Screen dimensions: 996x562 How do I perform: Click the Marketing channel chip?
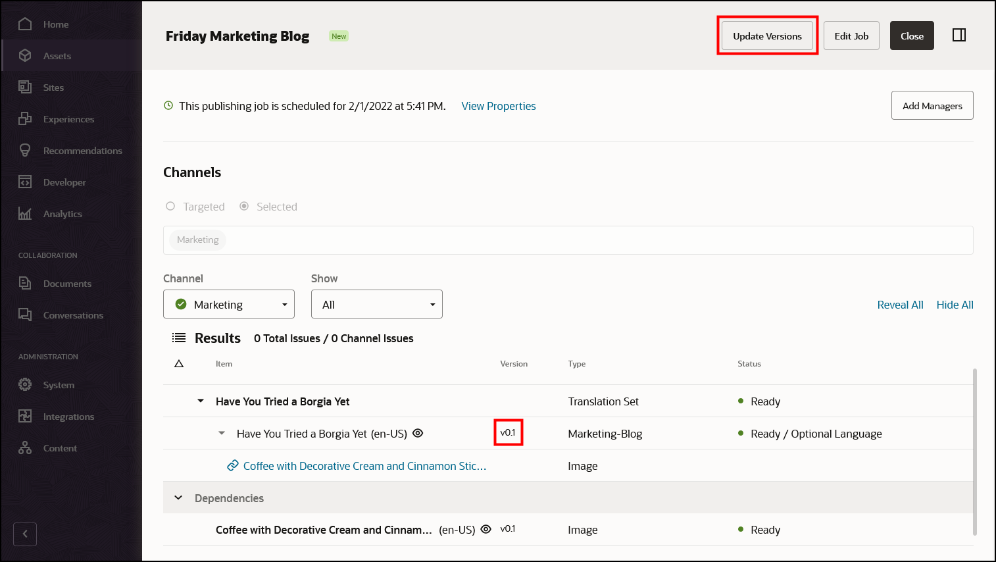pyautogui.click(x=198, y=240)
